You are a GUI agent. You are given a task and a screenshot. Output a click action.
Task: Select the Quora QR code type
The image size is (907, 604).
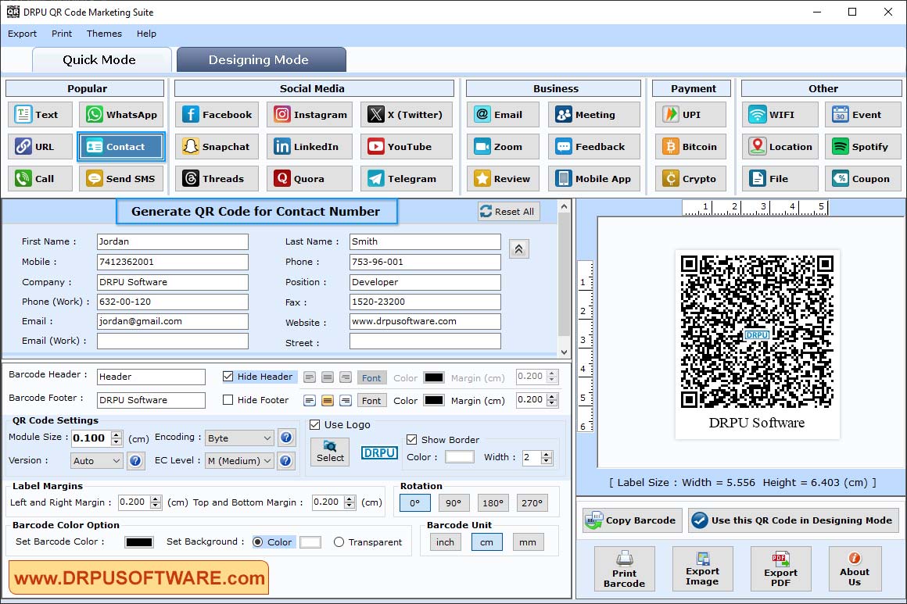(310, 179)
